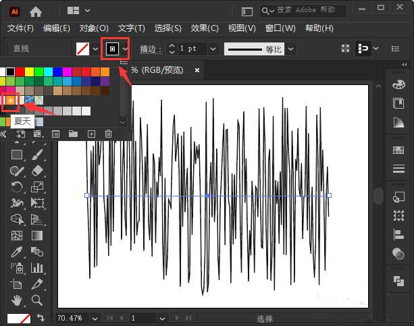Open the 窗口(W) menu
Image resolution: width=414 pixels, height=326 pixels.
pyautogui.click(x=280, y=28)
